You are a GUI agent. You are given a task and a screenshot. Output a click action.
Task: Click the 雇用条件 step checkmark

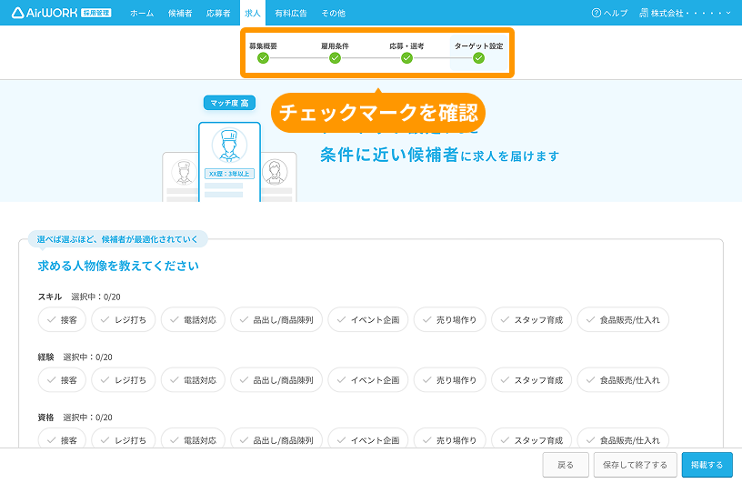(335, 58)
